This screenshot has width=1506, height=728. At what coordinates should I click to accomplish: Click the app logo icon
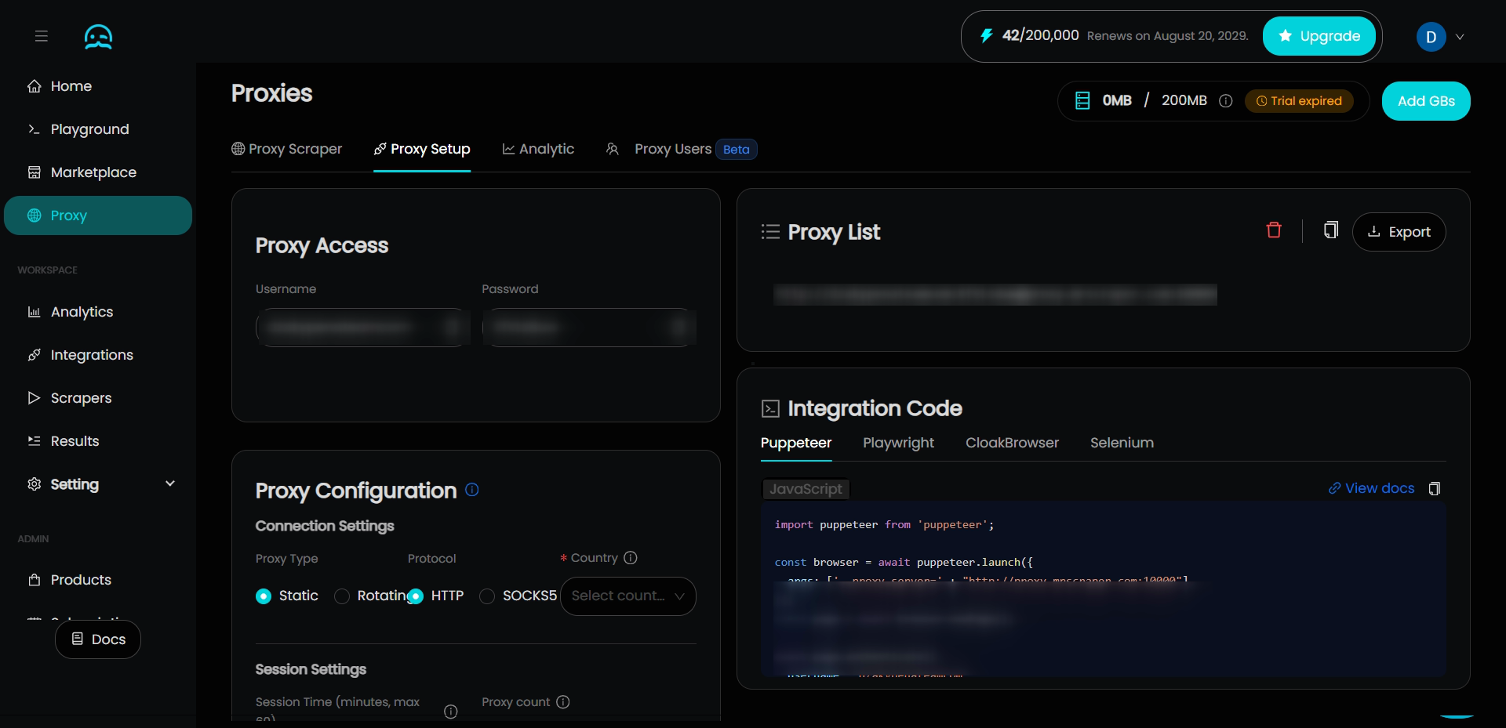pos(98,36)
